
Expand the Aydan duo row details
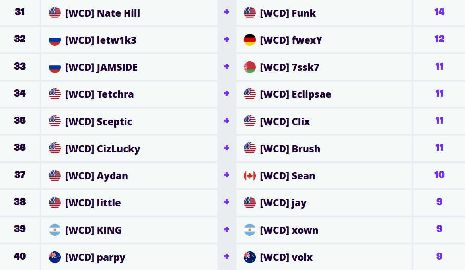click(x=227, y=175)
